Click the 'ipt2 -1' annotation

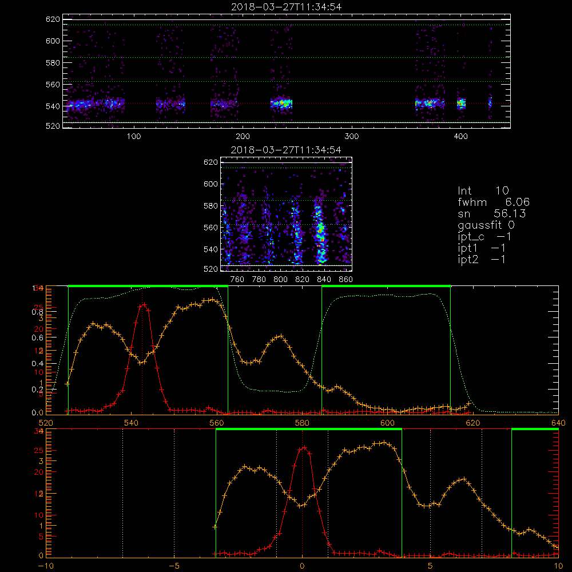pos(482,259)
